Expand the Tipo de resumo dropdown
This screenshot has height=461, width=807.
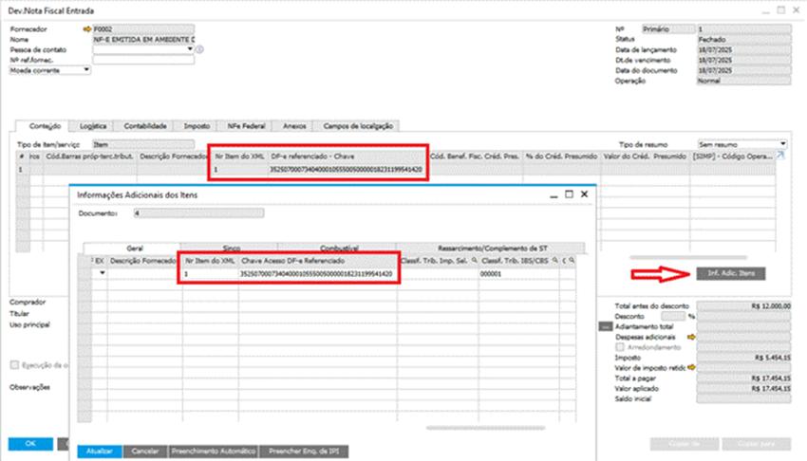click(782, 144)
